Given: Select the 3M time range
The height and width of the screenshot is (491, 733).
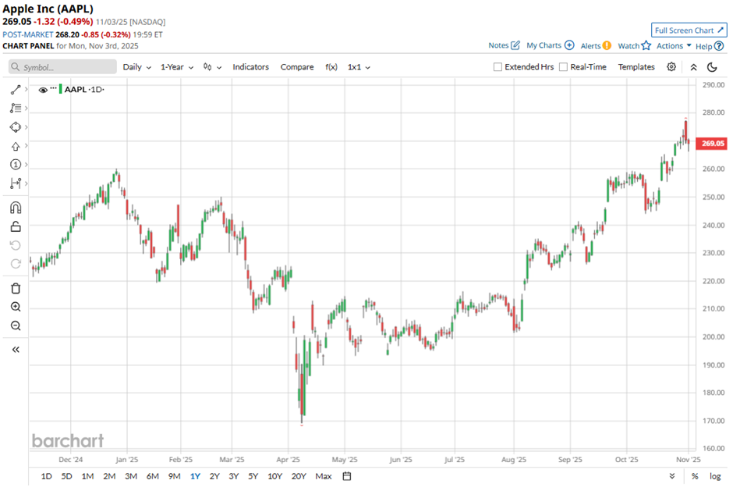Looking at the screenshot, I should 131,476.
